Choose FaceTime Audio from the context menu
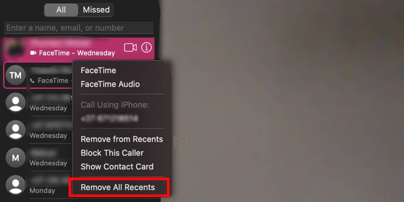 110,84
